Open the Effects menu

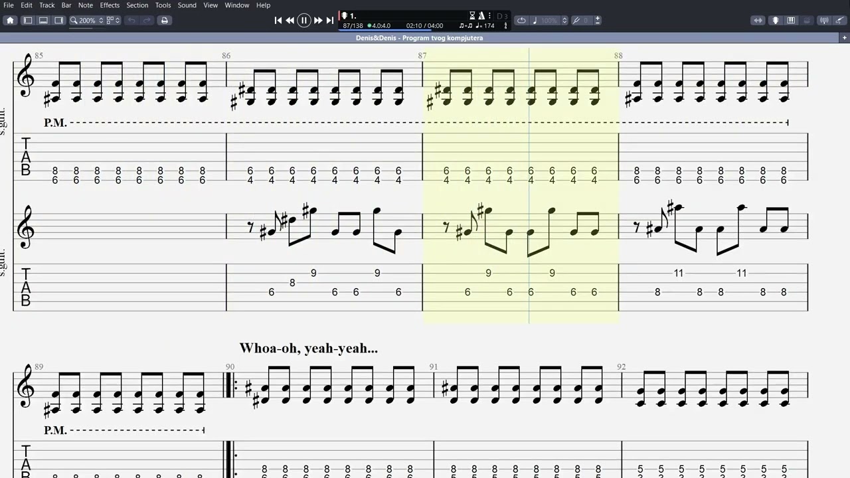point(110,5)
